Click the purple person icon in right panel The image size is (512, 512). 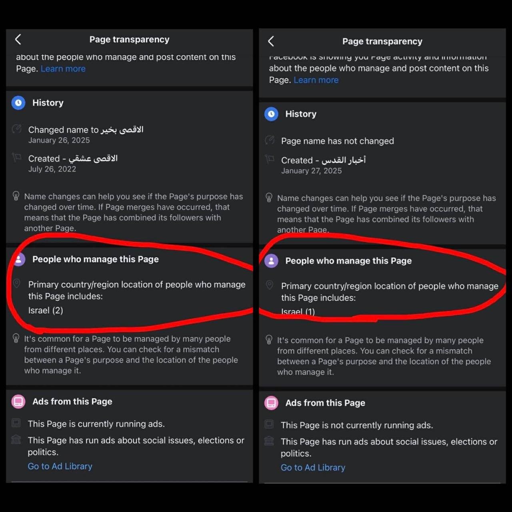coord(271,261)
